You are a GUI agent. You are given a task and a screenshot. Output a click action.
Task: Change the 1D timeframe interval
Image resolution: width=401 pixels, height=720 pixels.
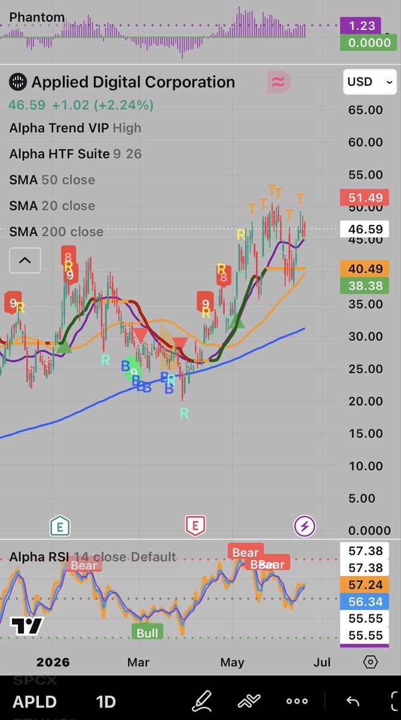point(105,701)
